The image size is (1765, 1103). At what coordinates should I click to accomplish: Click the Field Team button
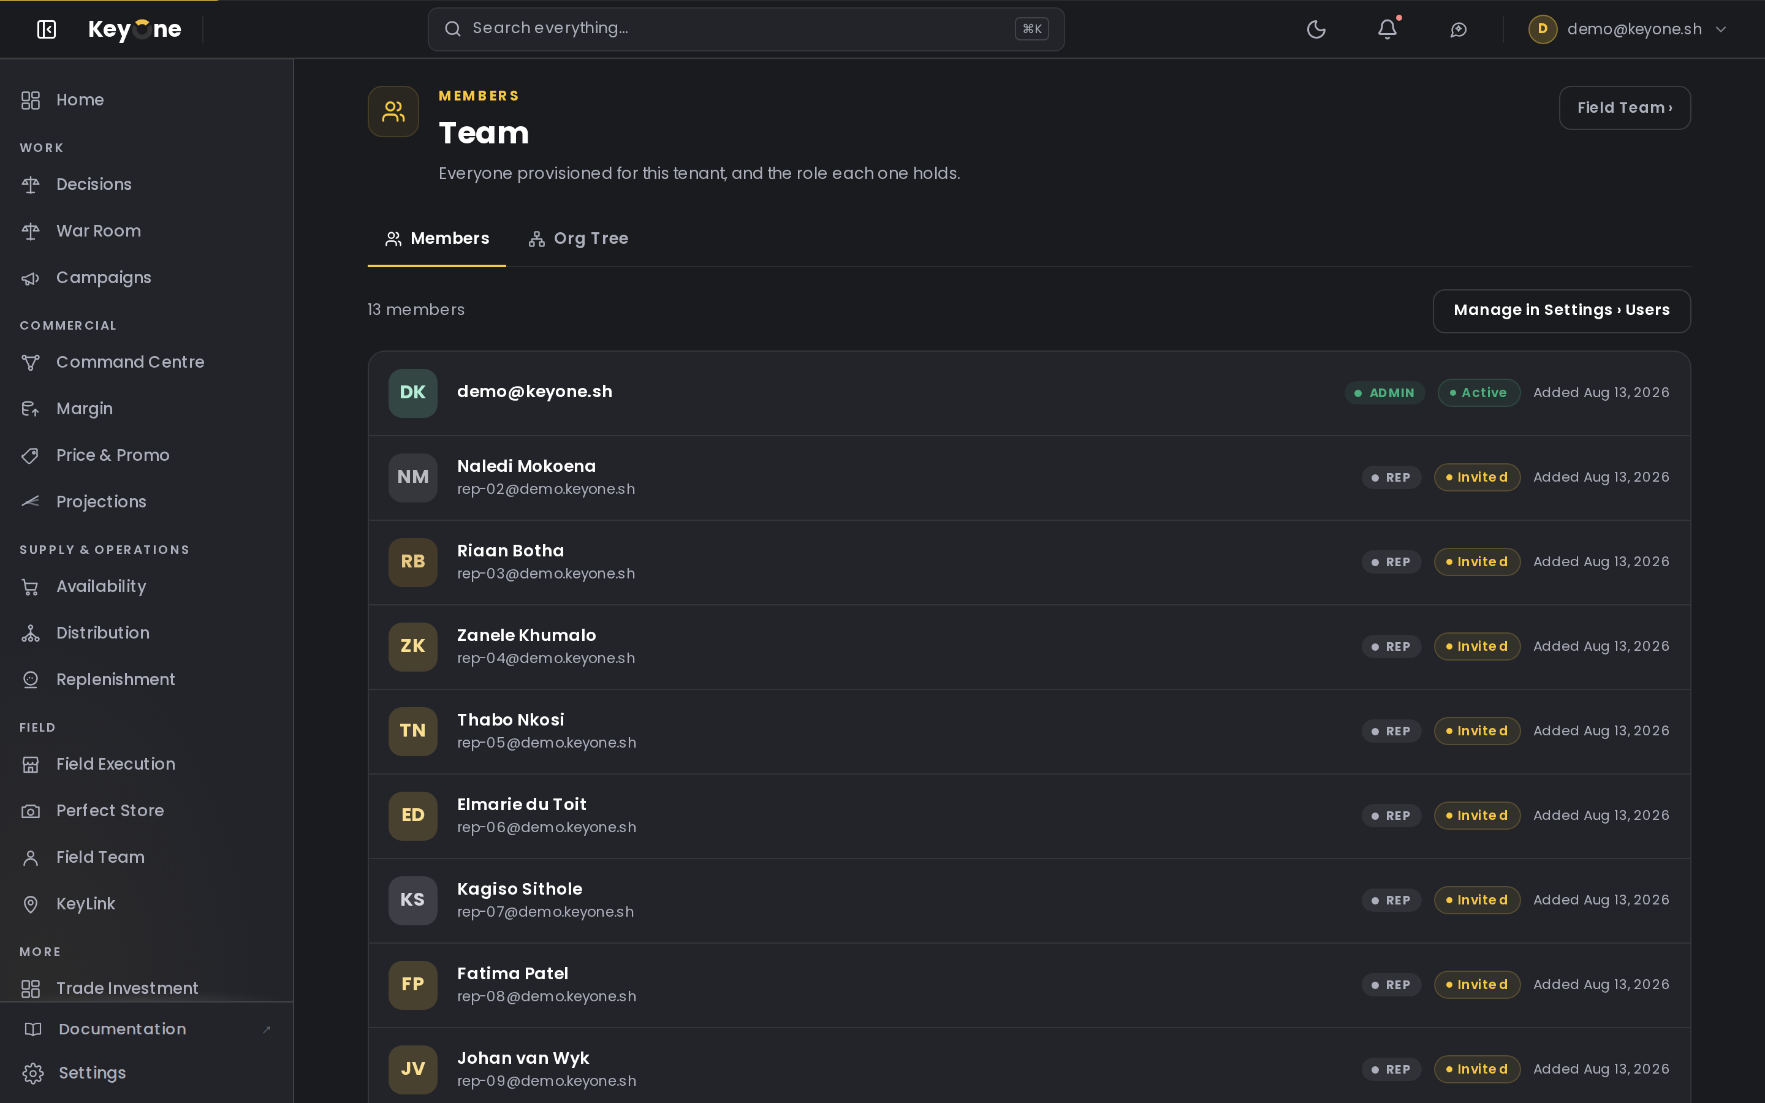tap(1624, 108)
